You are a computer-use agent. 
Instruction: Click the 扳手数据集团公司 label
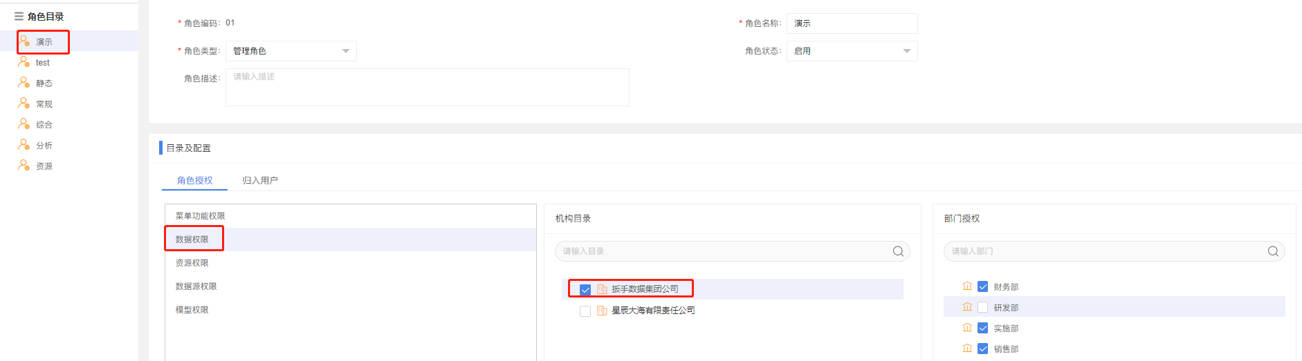pos(645,289)
